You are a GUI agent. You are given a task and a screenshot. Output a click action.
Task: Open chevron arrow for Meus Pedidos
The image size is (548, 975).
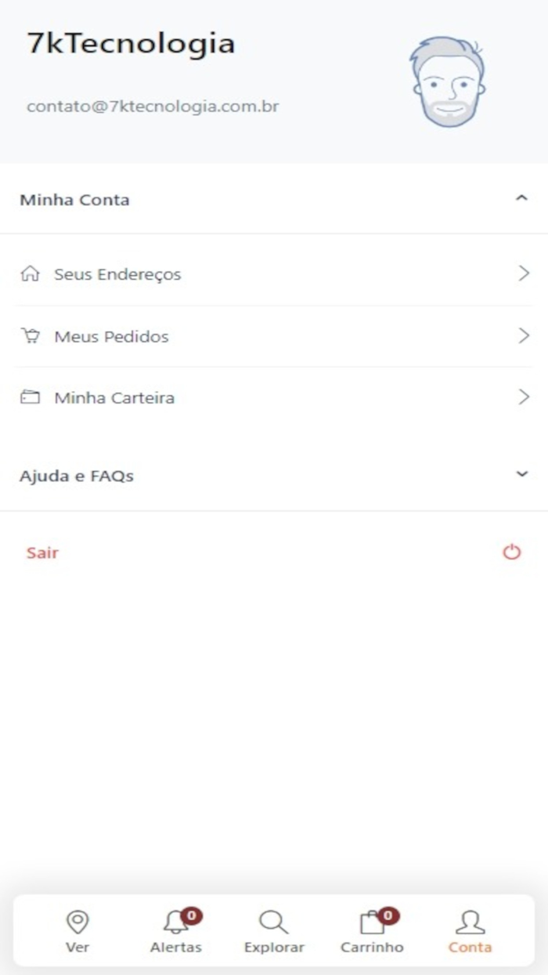(x=524, y=336)
